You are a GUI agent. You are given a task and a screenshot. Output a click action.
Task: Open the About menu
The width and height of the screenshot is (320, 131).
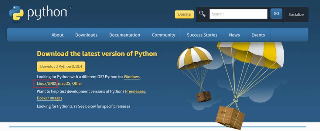click(x=58, y=35)
